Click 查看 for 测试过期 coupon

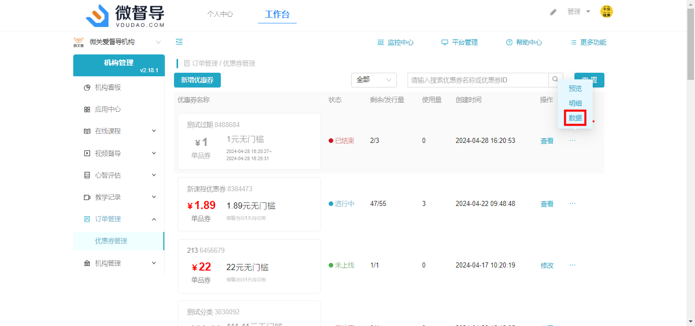(x=547, y=141)
